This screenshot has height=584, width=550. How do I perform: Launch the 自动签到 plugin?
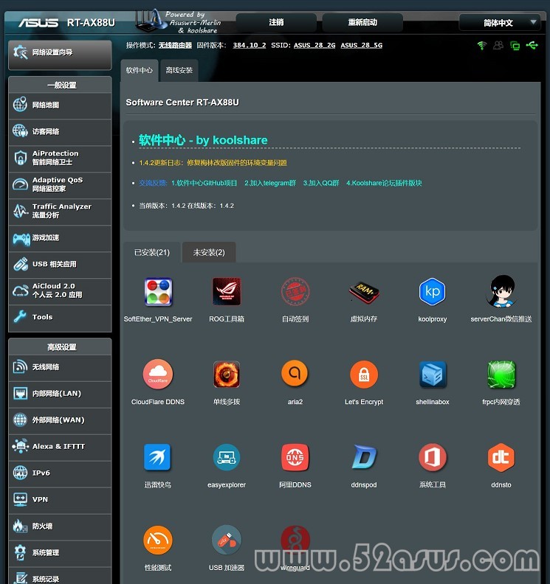(x=295, y=291)
